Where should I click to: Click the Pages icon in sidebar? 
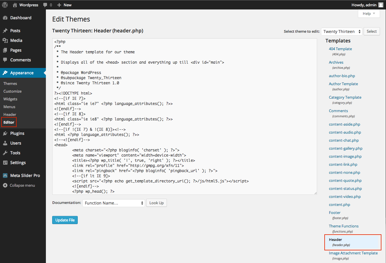(5, 50)
